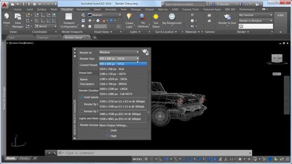This screenshot has height=164, width=292.
Task: Click the keyword search field
Action: 184,4
